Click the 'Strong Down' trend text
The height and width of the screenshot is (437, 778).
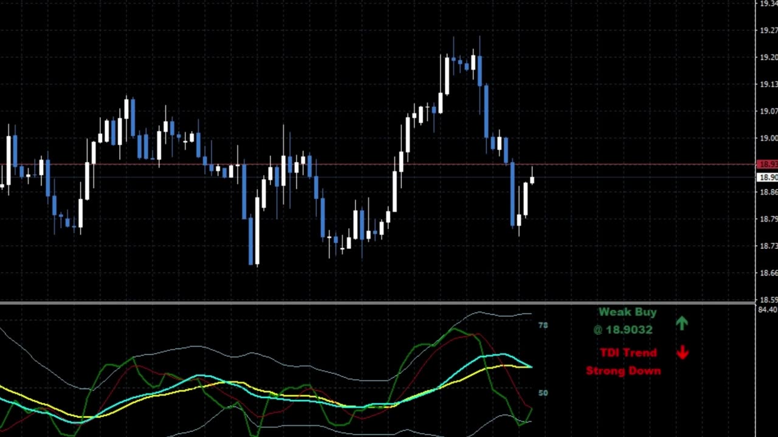click(623, 371)
